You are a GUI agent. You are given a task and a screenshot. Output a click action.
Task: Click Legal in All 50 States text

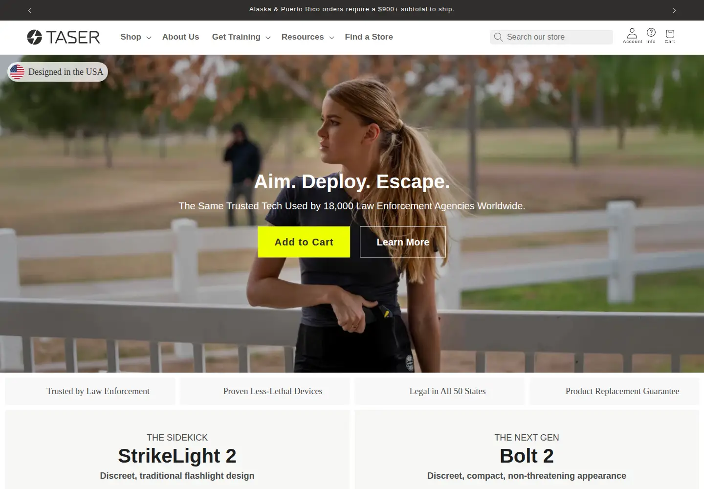[x=447, y=391]
